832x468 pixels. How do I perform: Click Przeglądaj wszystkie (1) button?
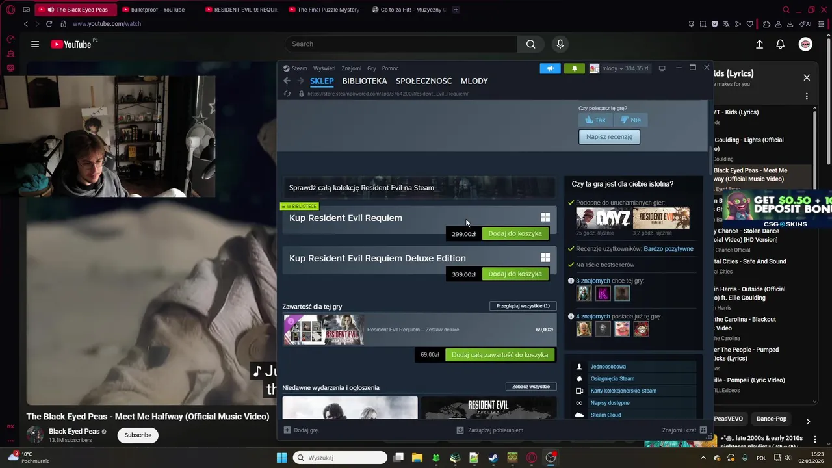[x=523, y=305]
